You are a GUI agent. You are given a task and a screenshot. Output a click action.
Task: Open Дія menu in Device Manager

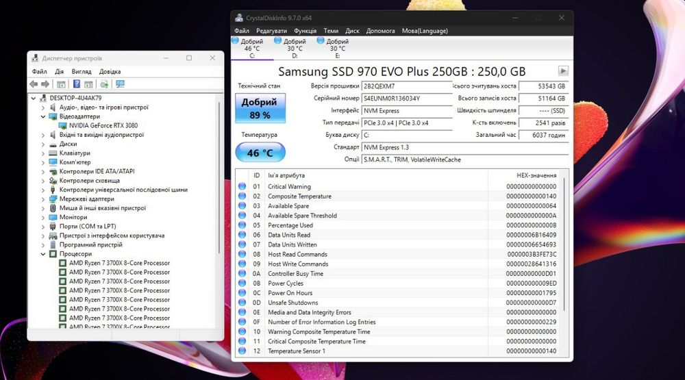click(59, 71)
